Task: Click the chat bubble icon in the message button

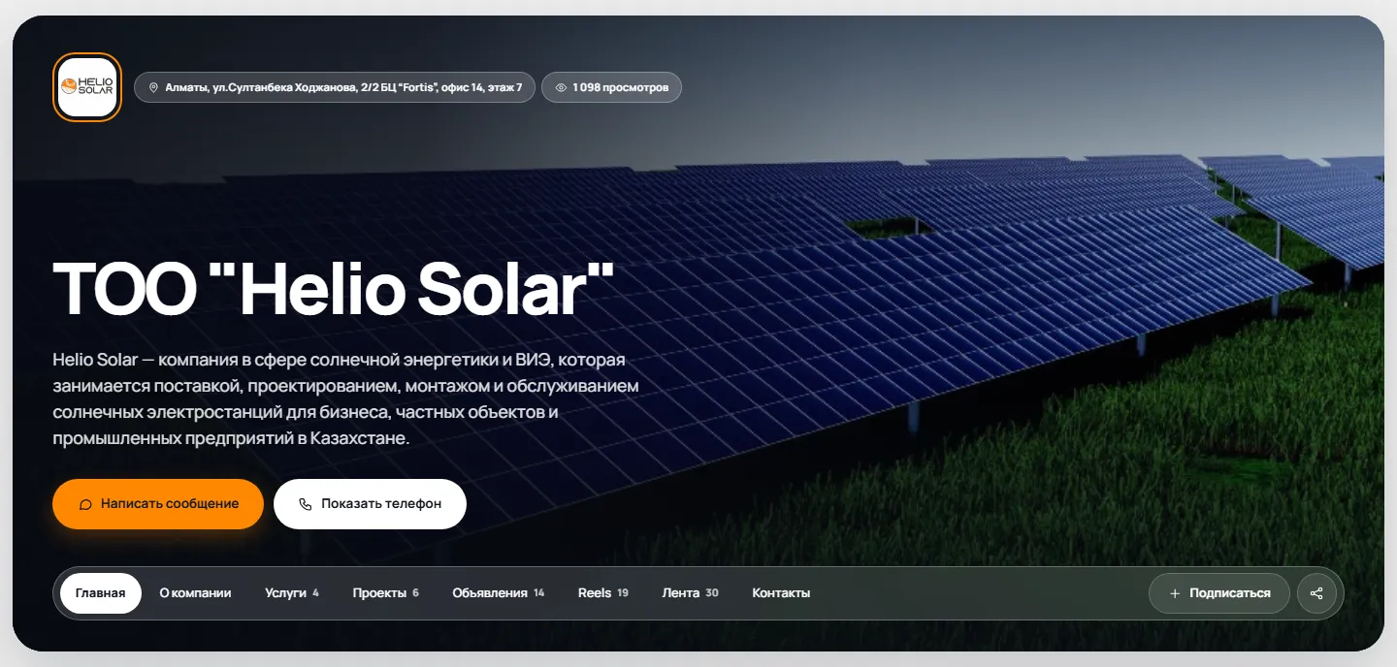Action: (85, 504)
